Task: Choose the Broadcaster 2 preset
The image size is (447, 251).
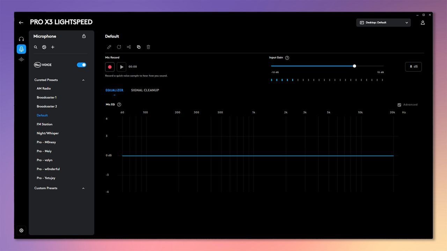Action: point(47,106)
